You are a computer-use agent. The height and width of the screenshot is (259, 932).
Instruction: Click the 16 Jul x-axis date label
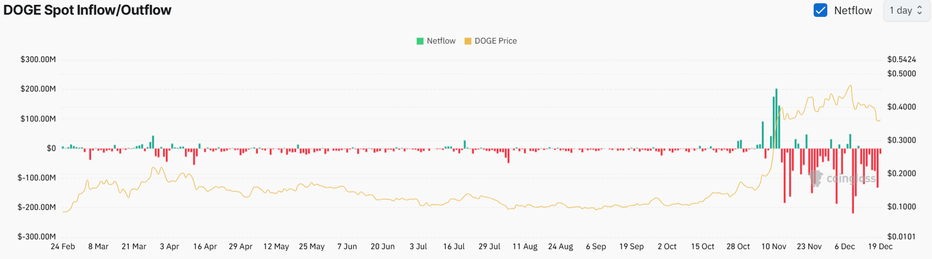tap(454, 246)
